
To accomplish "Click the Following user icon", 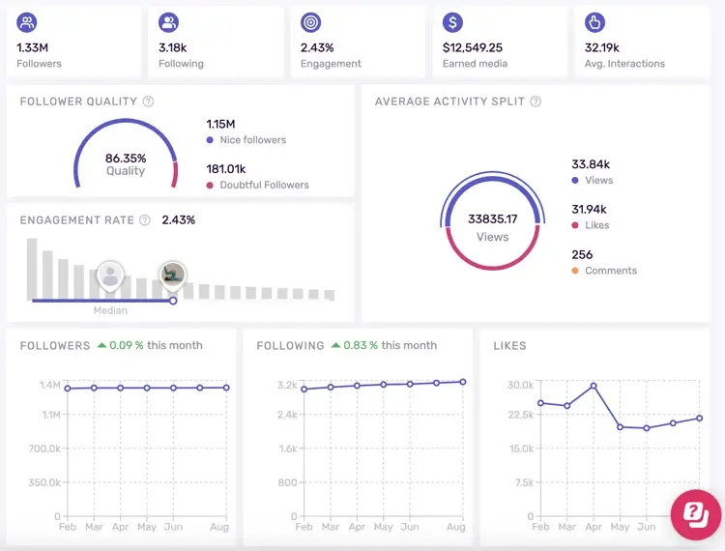I will click(x=169, y=22).
